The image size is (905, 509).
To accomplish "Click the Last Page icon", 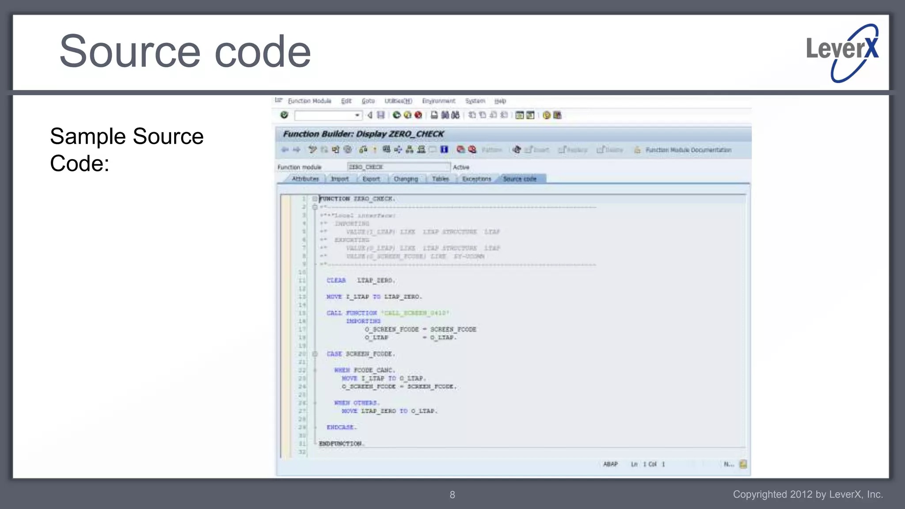I will click(x=504, y=115).
